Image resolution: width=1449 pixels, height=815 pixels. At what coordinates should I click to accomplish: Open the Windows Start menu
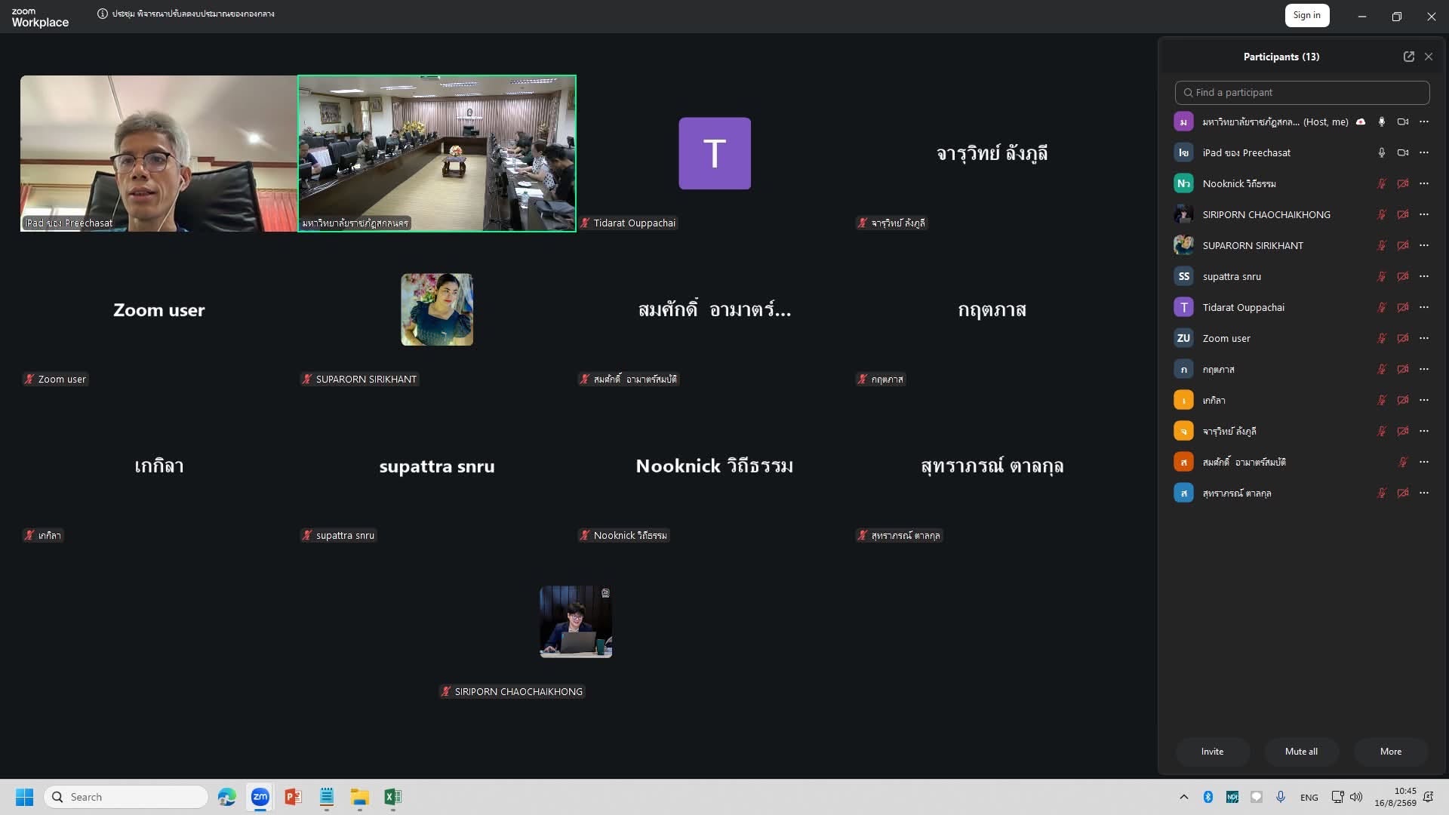[24, 797]
